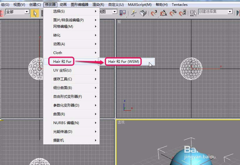Expand NURBS 编辑(N) submenu
Image resolution: width=240 pixels, height=165 pixels.
coord(71,123)
